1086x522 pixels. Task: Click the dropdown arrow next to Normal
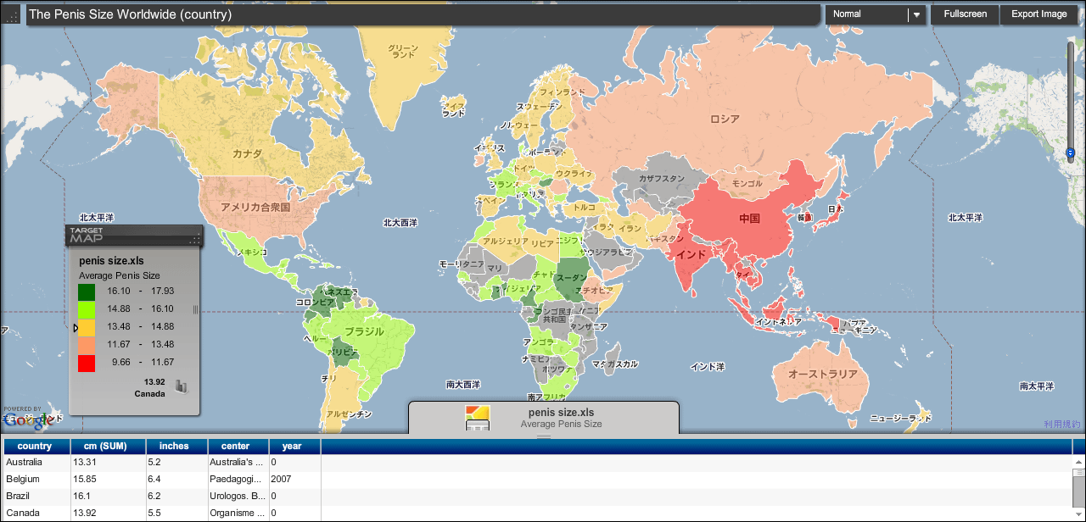click(x=916, y=14)
